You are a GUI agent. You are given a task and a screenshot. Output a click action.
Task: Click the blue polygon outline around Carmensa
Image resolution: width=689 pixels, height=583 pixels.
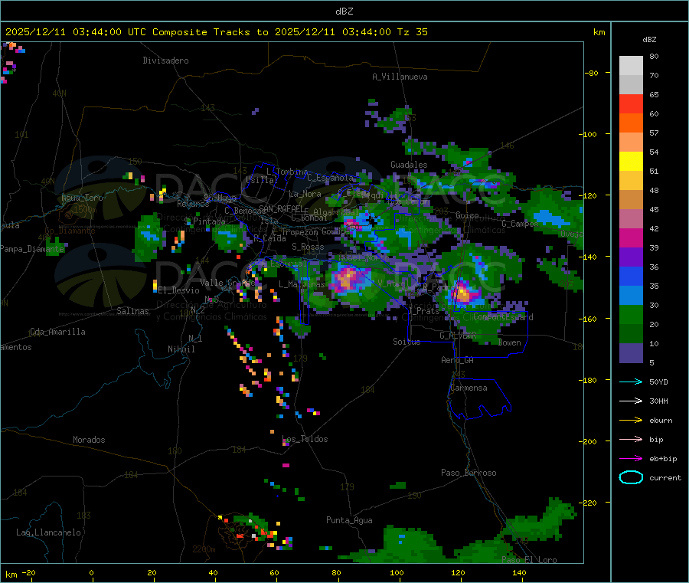click(x=480, y=399)
